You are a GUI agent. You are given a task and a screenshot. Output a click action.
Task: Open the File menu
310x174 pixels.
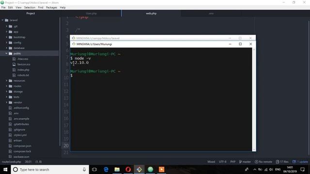pos(3,8)
